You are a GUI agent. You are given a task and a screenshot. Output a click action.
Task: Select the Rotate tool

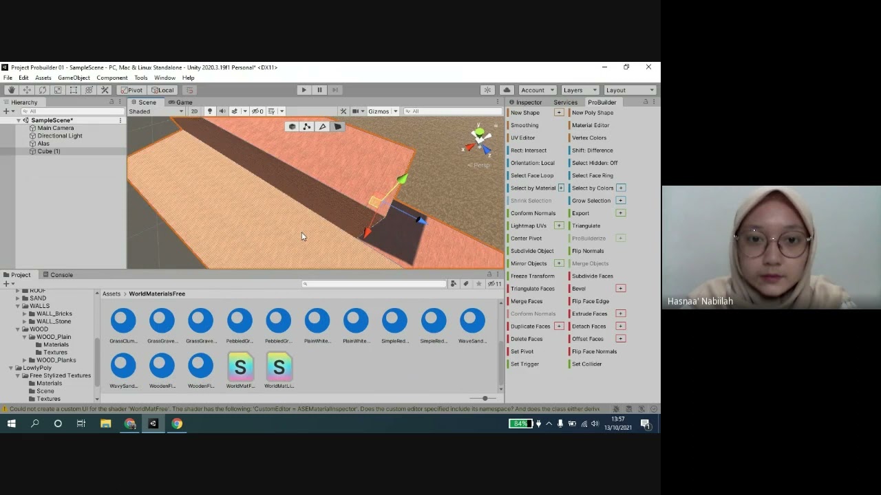click(x=42, y=90)
